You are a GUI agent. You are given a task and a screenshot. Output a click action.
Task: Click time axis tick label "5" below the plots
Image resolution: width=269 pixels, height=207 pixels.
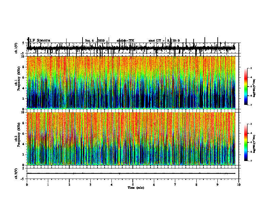(x=133, y=185)
